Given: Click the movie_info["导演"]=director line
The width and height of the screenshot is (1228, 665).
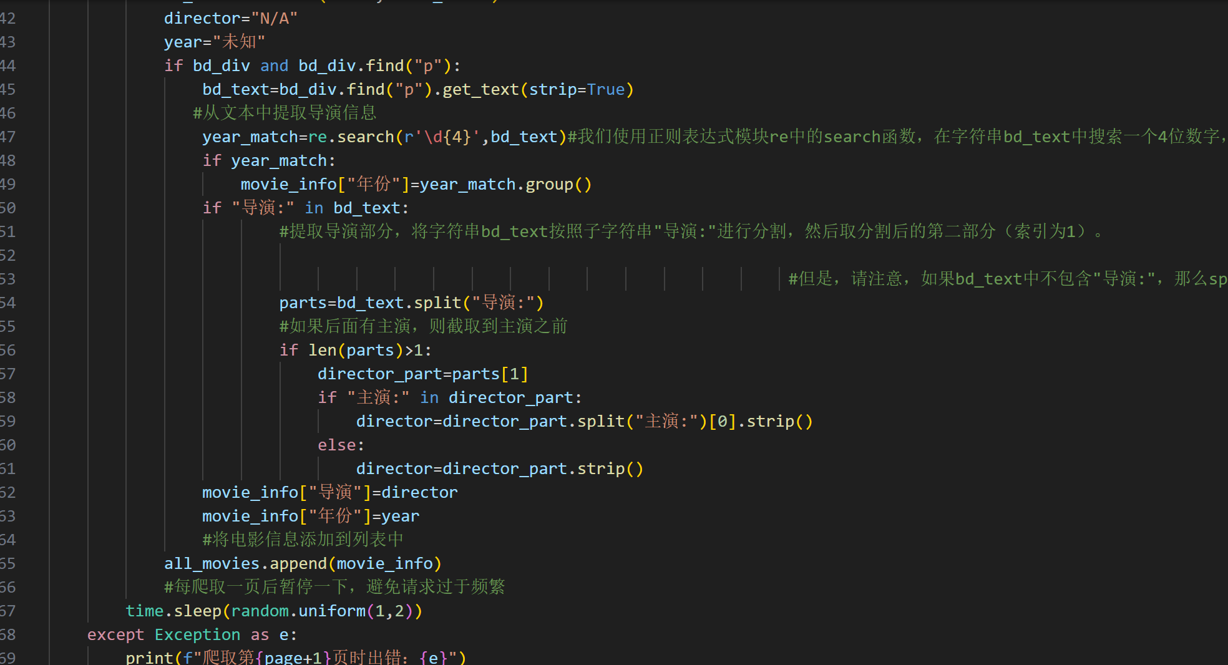Looking at the screenshot, I should coord(330,493).
